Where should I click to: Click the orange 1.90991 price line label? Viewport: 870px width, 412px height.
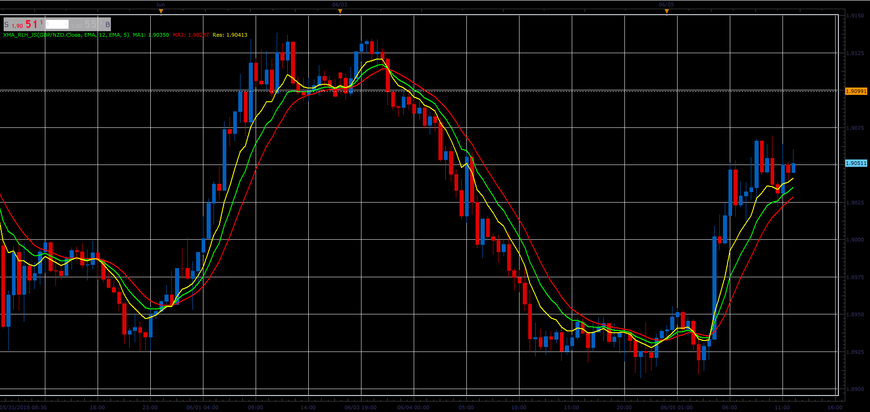pyautogui.click(x=856, y=91)
